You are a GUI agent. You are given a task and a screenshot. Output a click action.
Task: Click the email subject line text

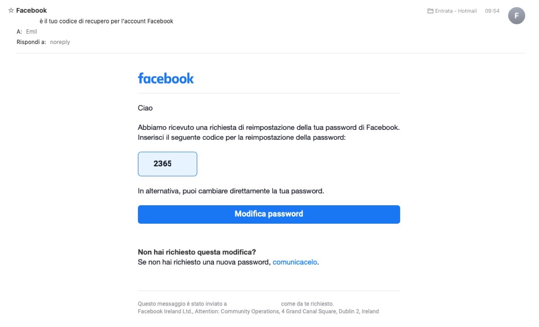tap(106, 21)
